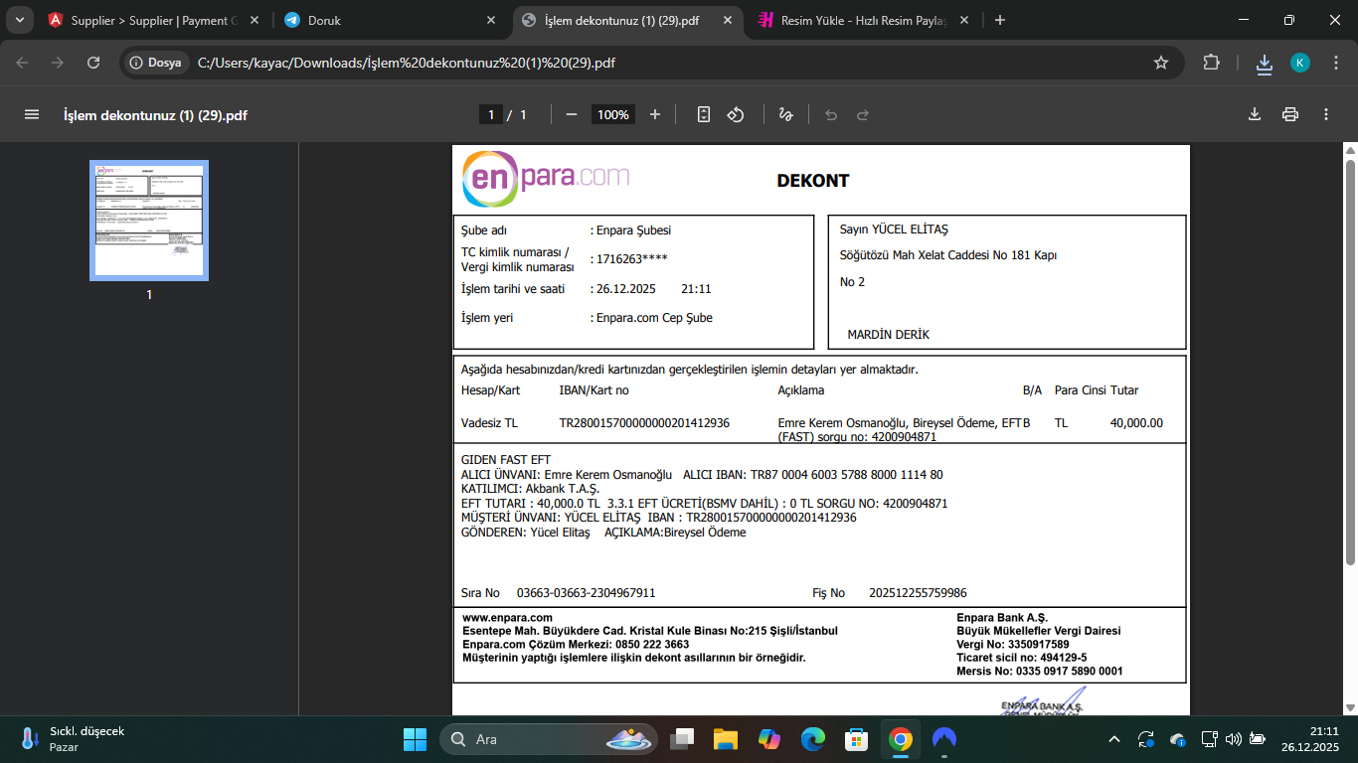
Task: Toggle the PDF sidebar menu icon
Action: click(32, 114)
